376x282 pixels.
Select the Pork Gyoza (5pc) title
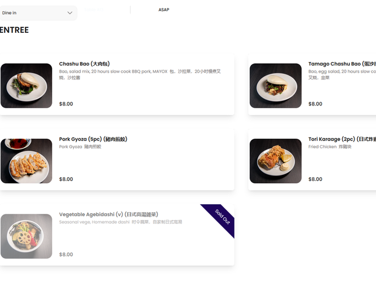click(x=93, y=139)
